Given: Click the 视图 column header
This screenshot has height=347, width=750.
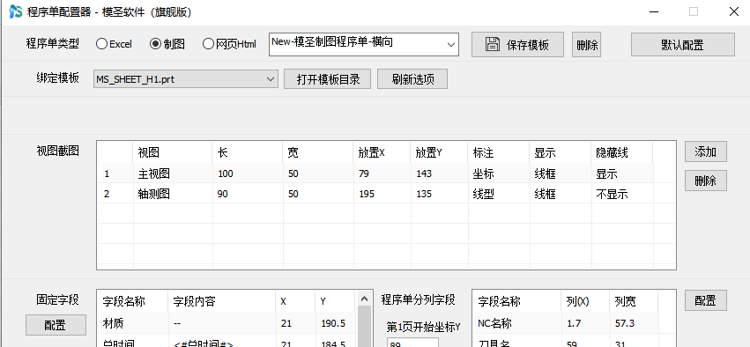Looking at the screenshot, I should coord(173,152).
